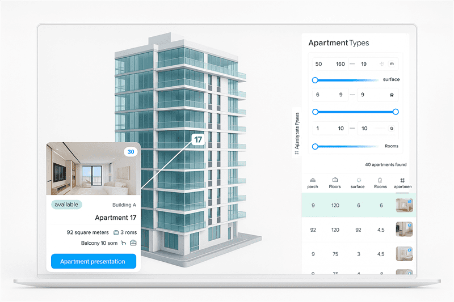
Task: Select the 17 marker on the building
Action: tap(197, 139)
